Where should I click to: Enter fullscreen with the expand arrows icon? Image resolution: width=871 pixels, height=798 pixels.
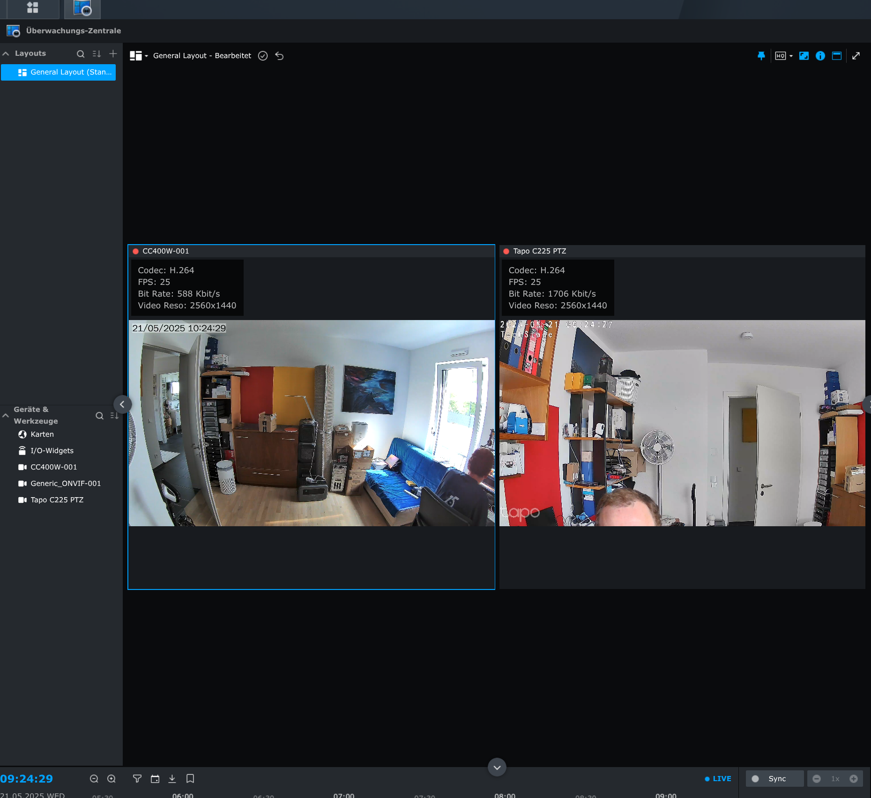pyautogui.click(x=856, y=56)
